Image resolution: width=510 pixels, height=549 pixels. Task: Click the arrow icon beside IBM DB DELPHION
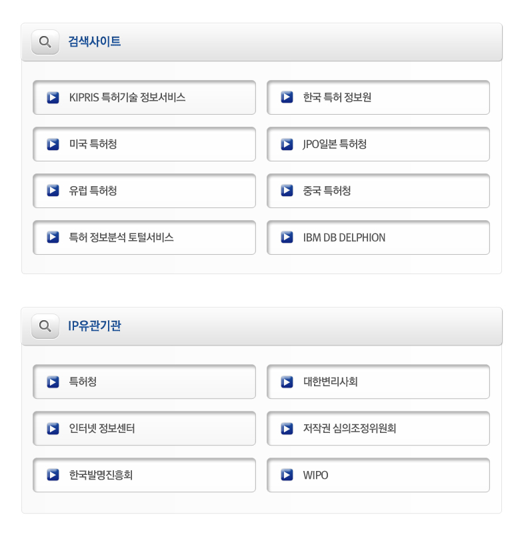287,237
